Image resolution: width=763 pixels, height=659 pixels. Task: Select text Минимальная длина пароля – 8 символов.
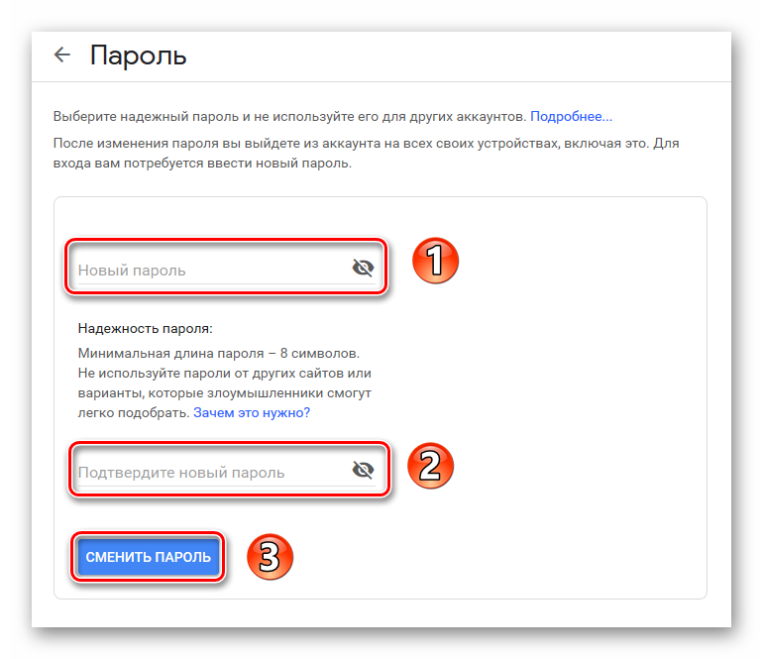coord(218,354)
